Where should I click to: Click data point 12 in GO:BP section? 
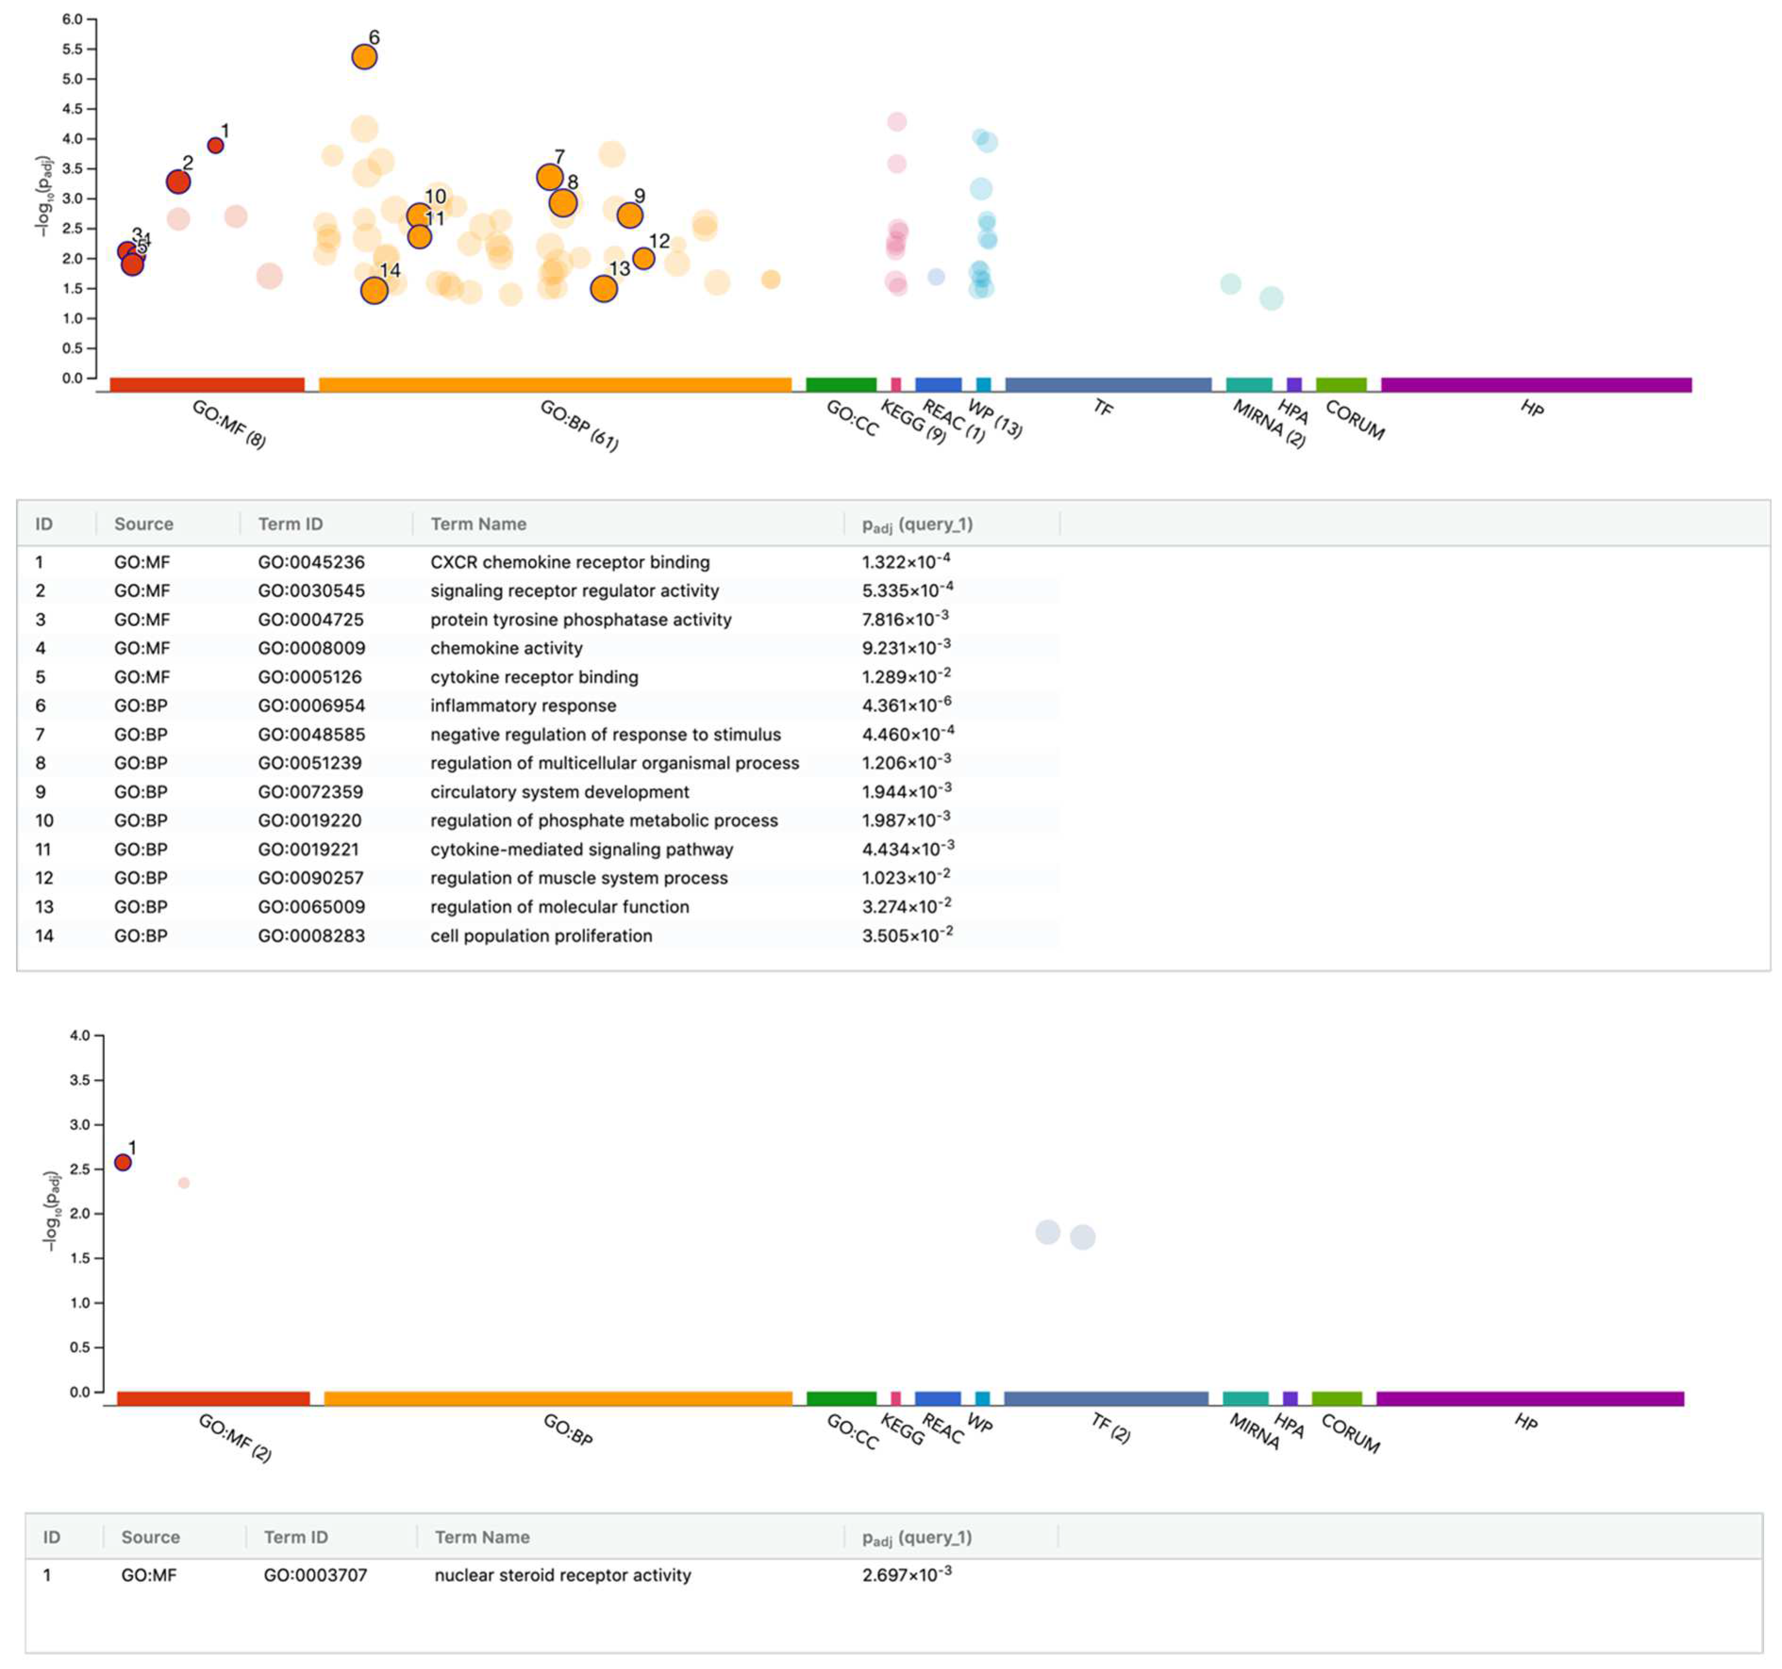pyautogui.click(x=643, y=259)
